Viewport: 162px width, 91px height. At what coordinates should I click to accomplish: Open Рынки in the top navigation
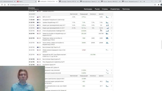(x=97, y=9)
